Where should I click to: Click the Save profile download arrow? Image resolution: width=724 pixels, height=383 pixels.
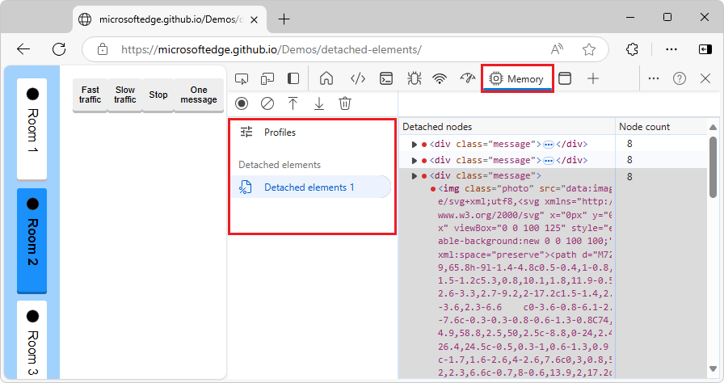319,103
